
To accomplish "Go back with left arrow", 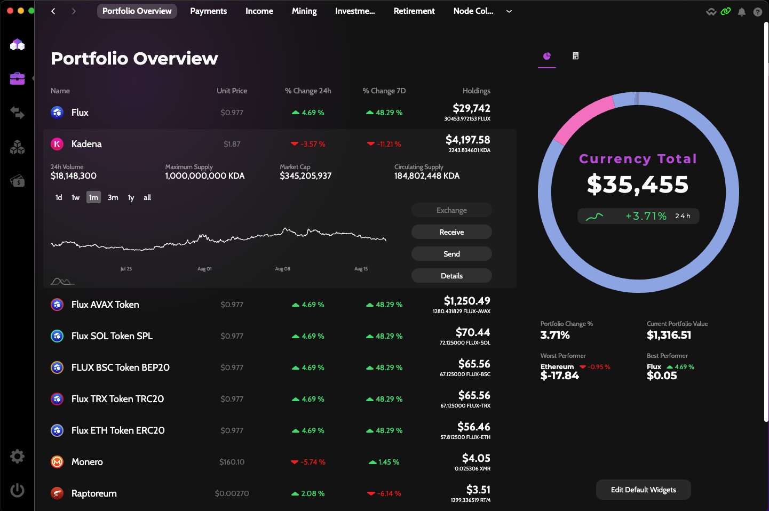I will pos(53,11).
